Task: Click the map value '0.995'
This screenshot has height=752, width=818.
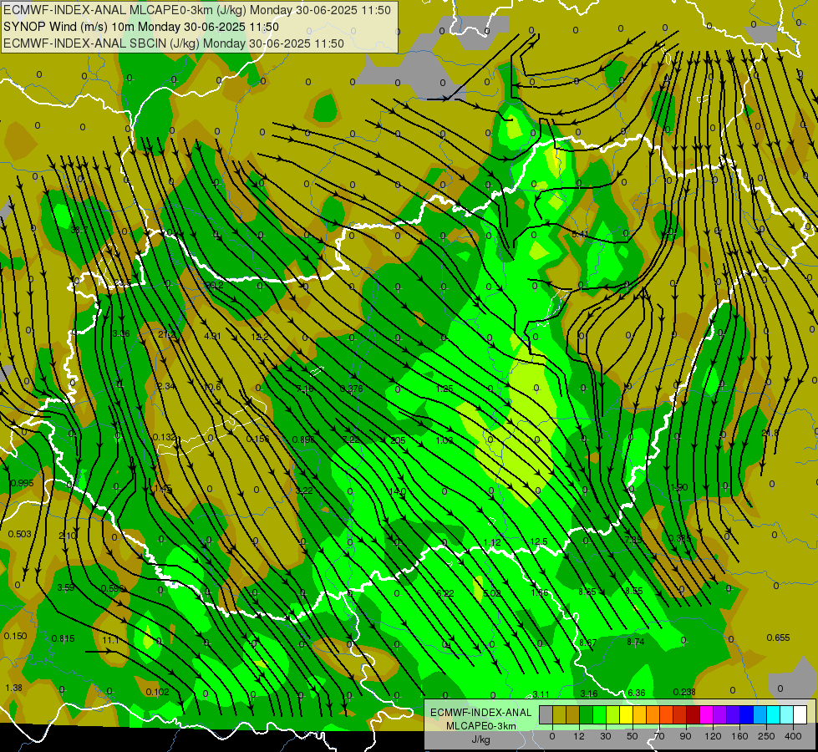Action: pos(22,483)
